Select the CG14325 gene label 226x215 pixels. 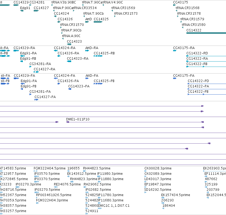coord(101,19)
